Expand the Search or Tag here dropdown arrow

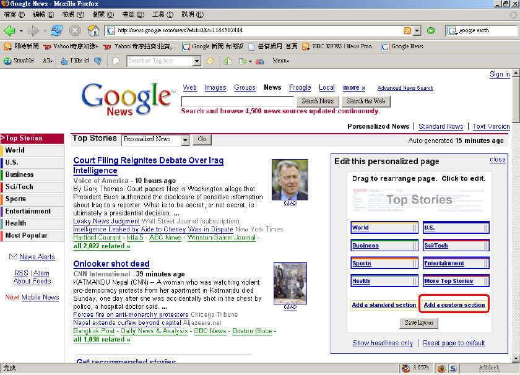coord(197,61)
